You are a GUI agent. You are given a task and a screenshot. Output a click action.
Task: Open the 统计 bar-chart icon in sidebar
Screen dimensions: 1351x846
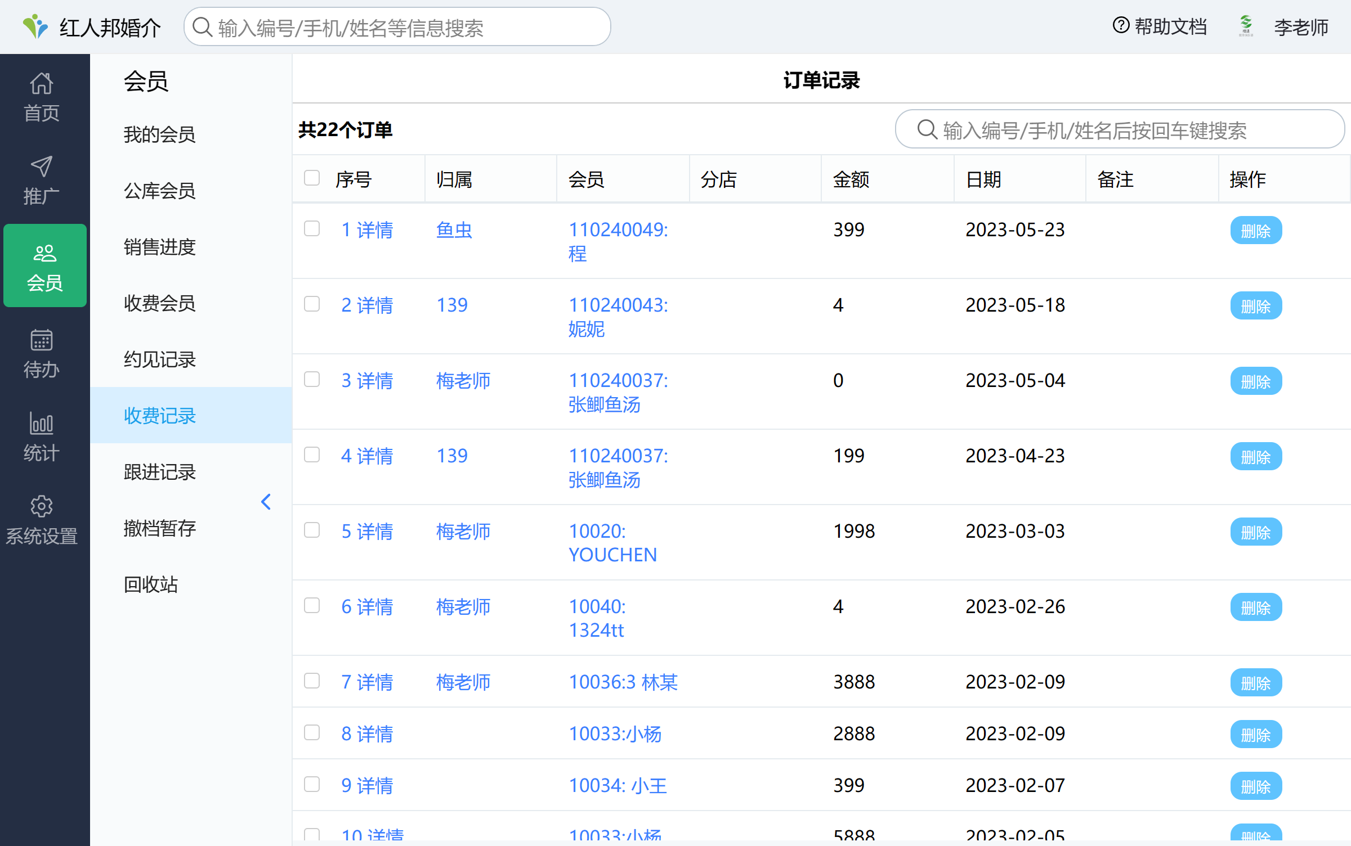click(42, 424)
